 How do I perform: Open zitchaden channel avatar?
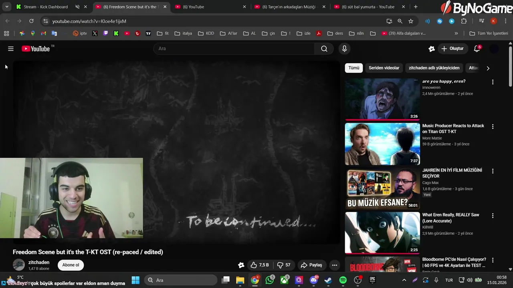coord(19,265)
